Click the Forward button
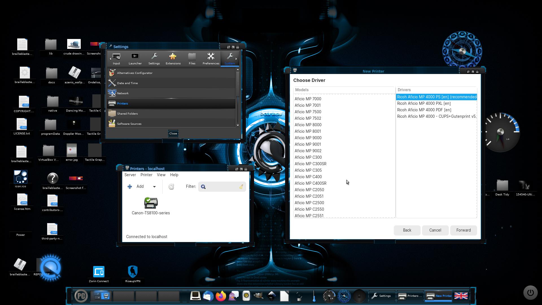 [463, 230]
